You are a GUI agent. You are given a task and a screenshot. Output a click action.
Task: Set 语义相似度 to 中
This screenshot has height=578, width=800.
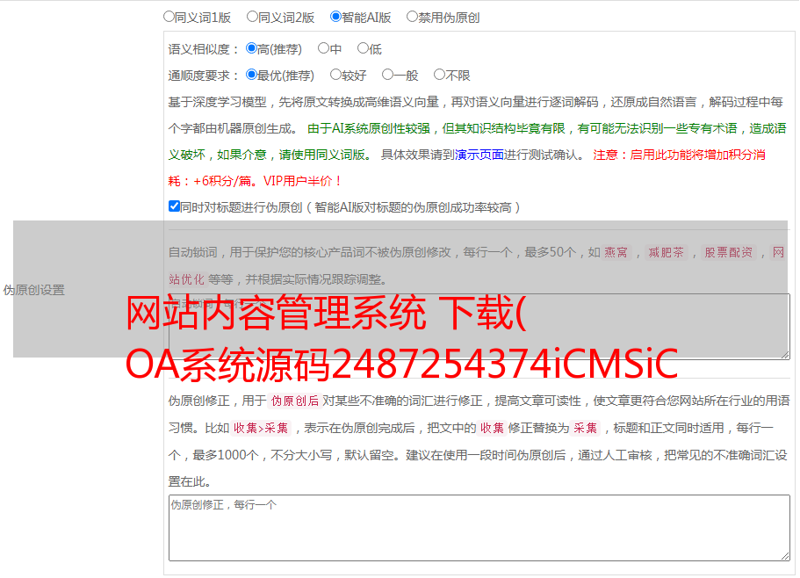(323, 48)
